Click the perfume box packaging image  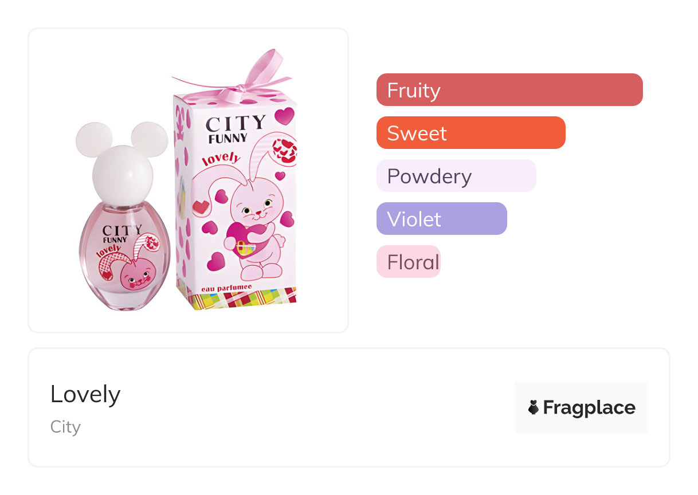coord(235,212)
